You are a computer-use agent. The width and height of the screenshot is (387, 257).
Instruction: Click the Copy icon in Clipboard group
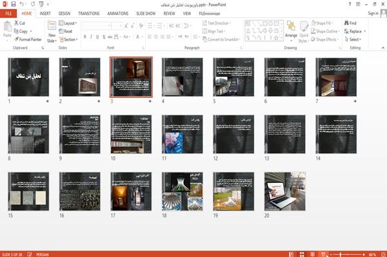[x=16, y=32]
